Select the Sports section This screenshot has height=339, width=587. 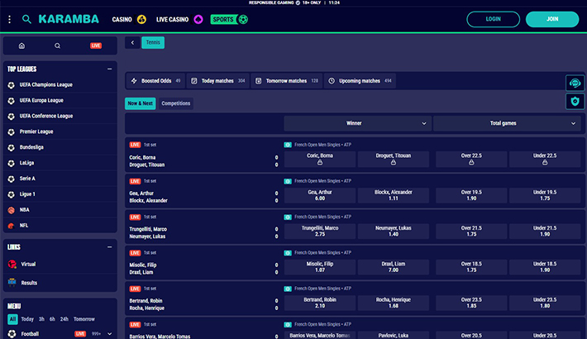229,20
